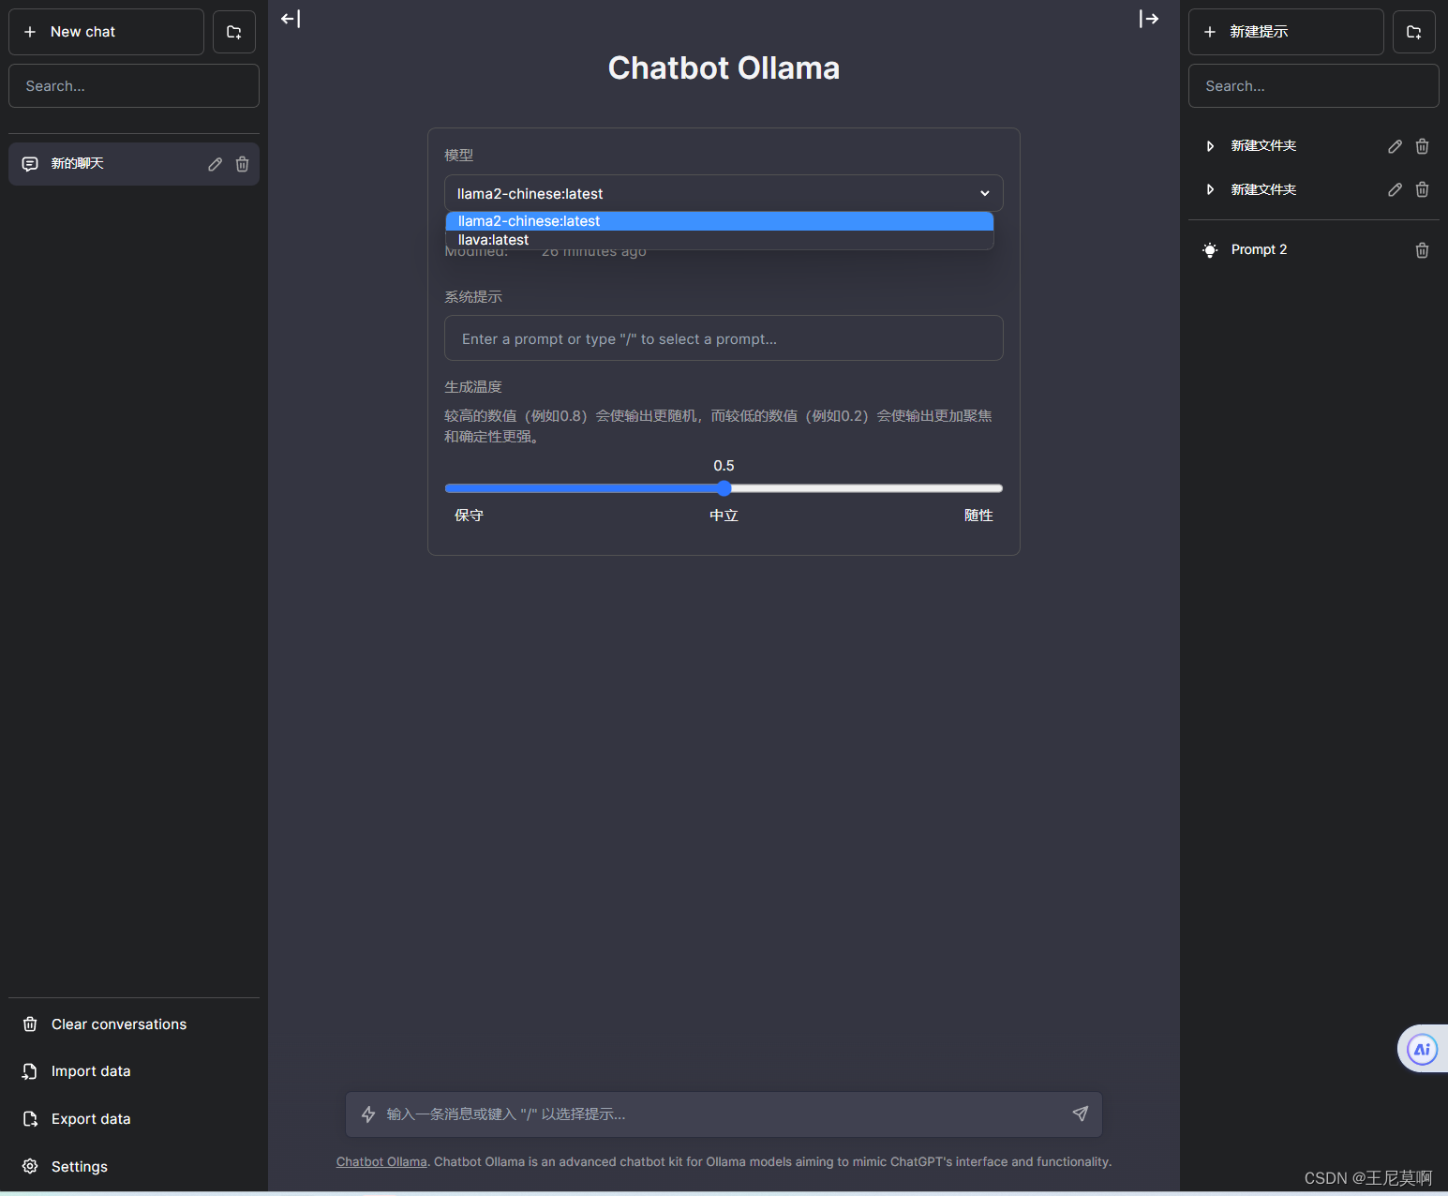Click Export data
Screen dimensions: 1448x1196
point(134,1119)
